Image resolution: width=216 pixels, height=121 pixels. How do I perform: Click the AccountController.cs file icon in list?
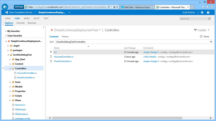(x=51, y=57)
